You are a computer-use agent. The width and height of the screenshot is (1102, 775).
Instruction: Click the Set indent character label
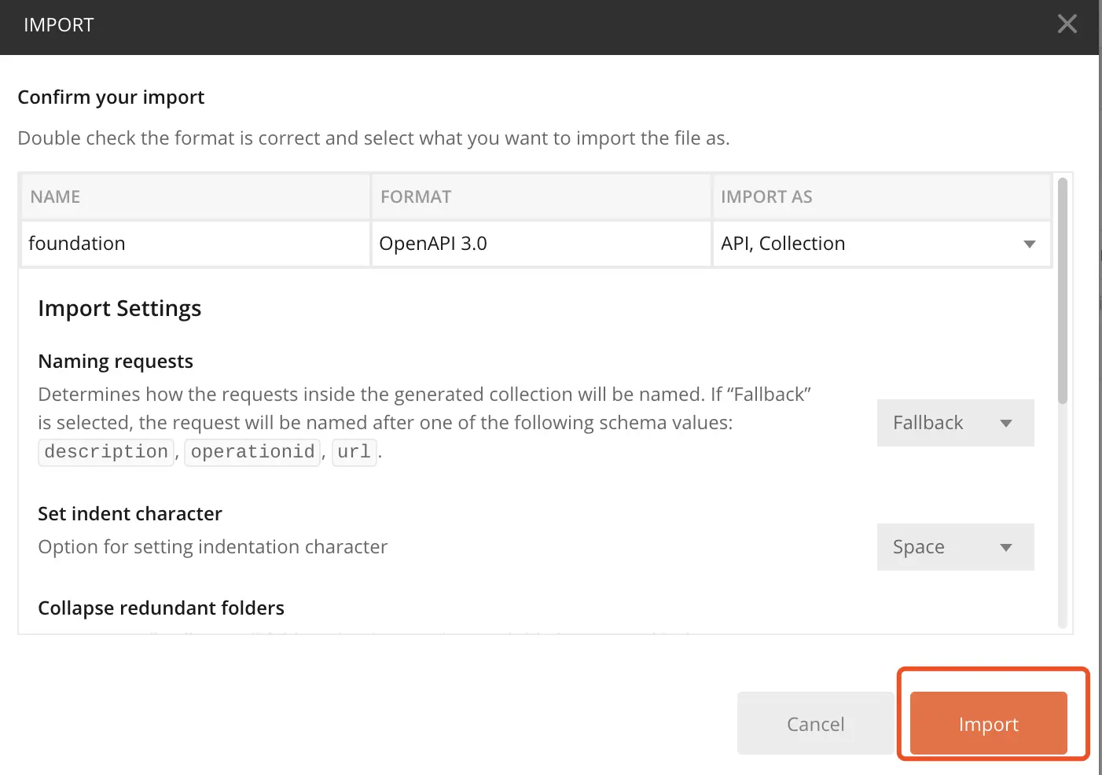tap(130, 514)
